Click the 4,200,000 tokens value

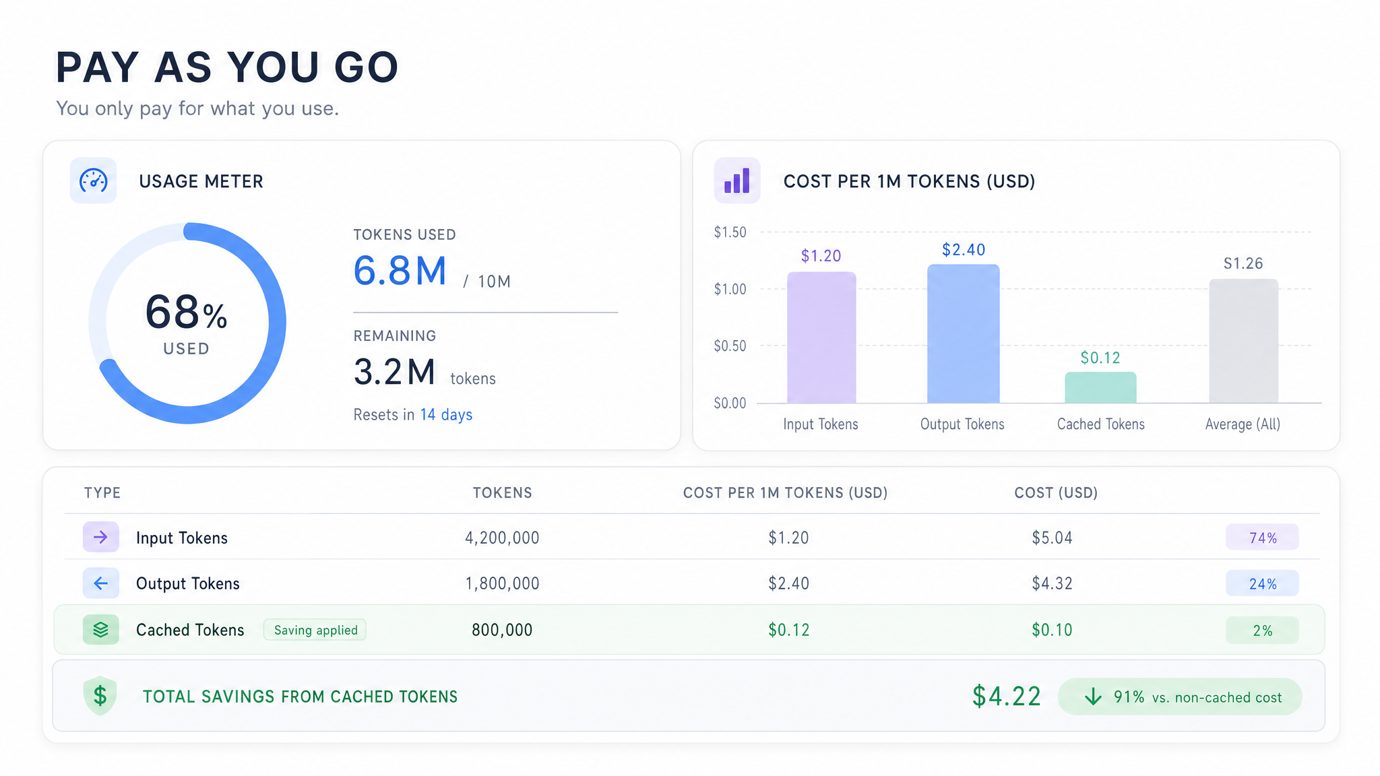click(x=502, y=538)
